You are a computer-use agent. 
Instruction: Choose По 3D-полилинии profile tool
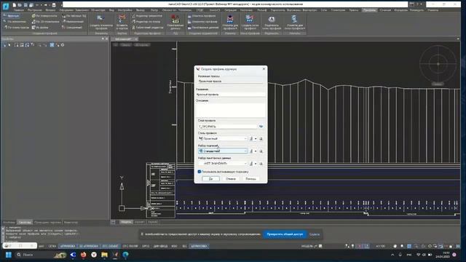(45, 22)
